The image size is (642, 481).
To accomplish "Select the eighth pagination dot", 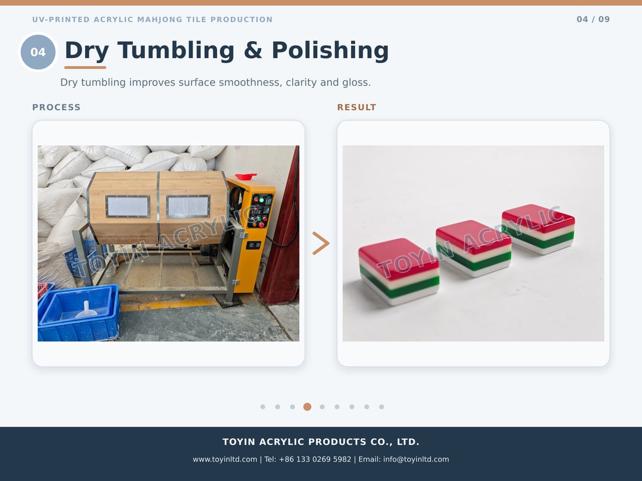I will tap(366, 407).
